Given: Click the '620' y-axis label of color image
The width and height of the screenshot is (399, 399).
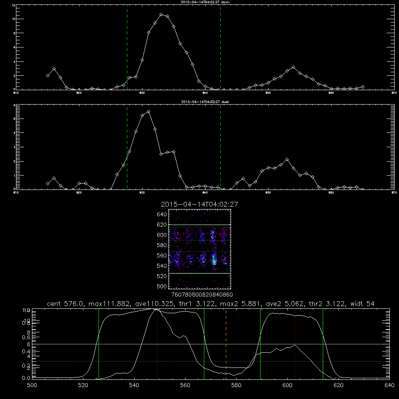Looking at the screenshot, I should (162, 225).
